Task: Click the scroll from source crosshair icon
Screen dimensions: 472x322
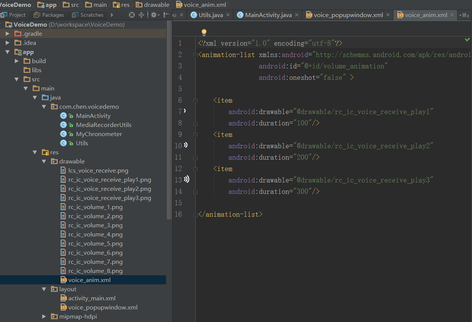Action: (x=132, y=15)
